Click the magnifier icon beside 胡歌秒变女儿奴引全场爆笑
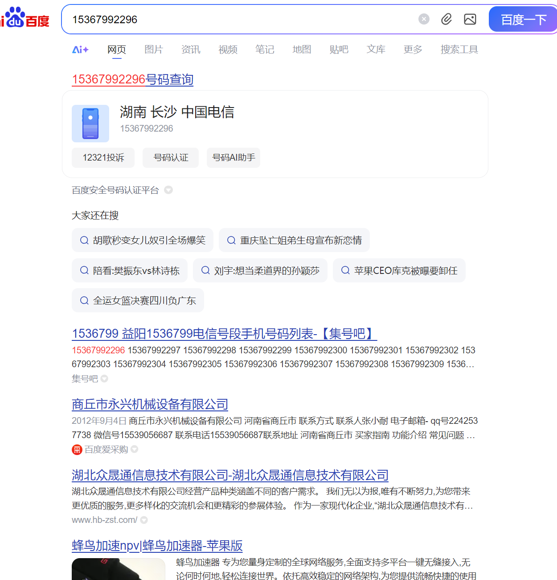557x580 pixels. pyautogui.click(x=84, y=240)
